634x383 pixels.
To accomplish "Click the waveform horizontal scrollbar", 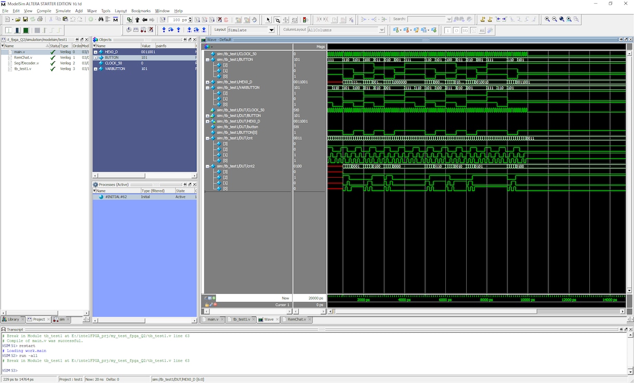I will (477, 311).
